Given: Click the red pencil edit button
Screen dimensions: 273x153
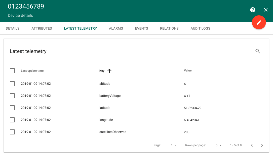Looking at the screenshot, I should click(x=259, y=23).
